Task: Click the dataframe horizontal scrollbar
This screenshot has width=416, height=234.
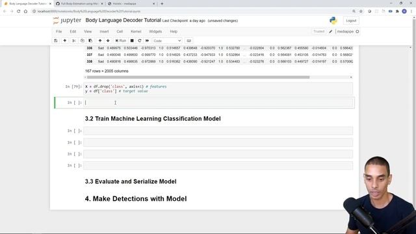Action: tap(198, 77)
